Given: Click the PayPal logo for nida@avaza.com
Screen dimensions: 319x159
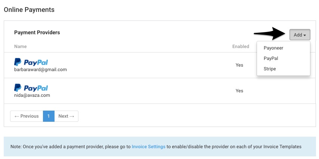Looking at the screenshot, I should [31, 88].
